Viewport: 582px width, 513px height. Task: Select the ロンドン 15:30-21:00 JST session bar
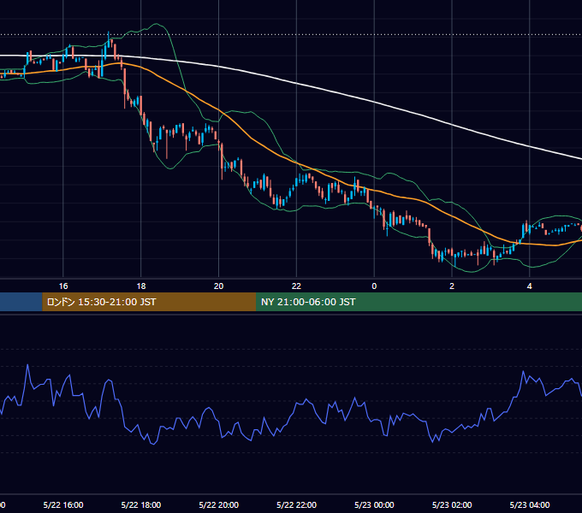[149, 302]
